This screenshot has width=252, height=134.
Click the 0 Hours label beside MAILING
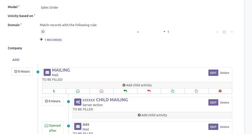tap(22, 72)
